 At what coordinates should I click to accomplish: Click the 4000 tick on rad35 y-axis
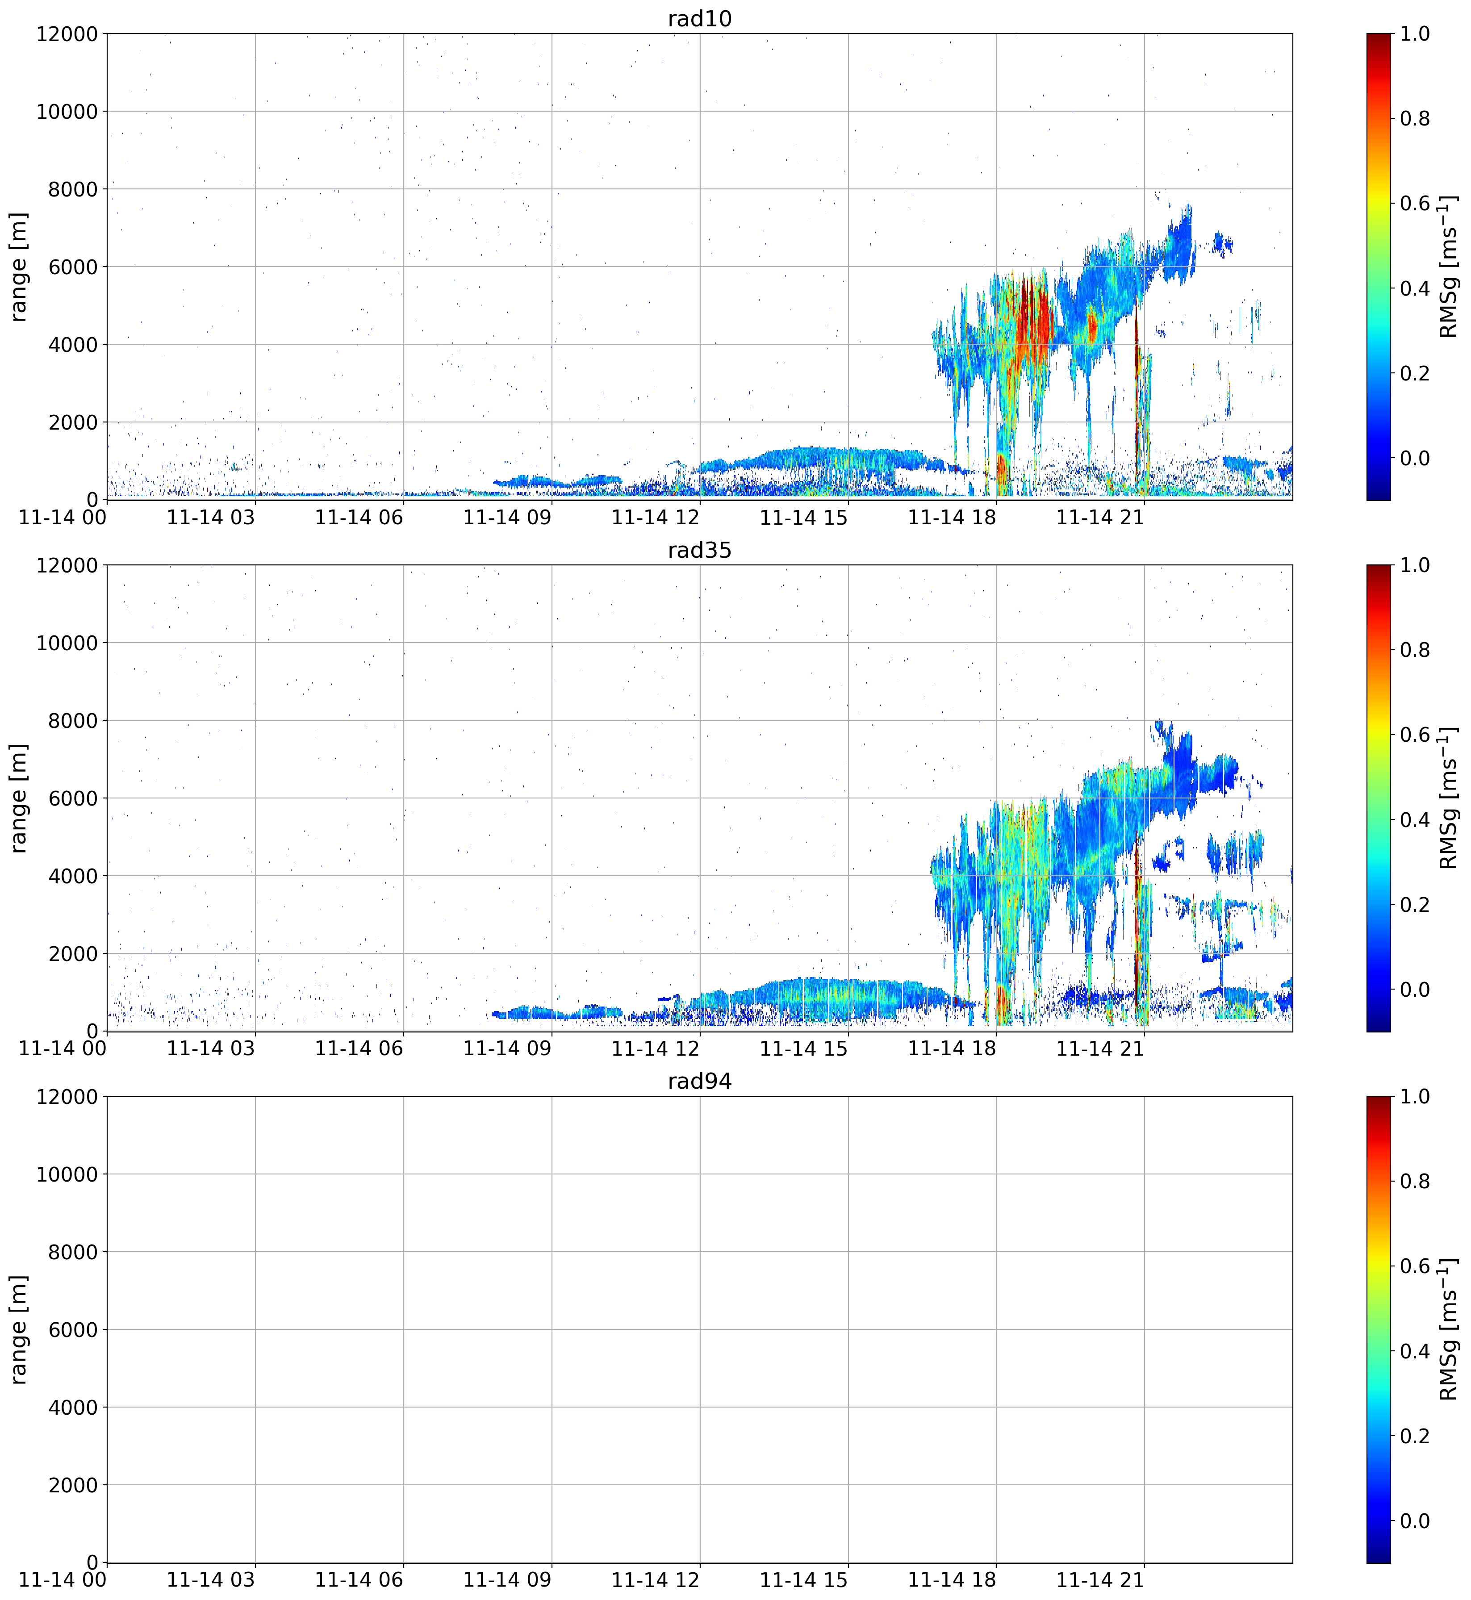click(x=73, y=876)
